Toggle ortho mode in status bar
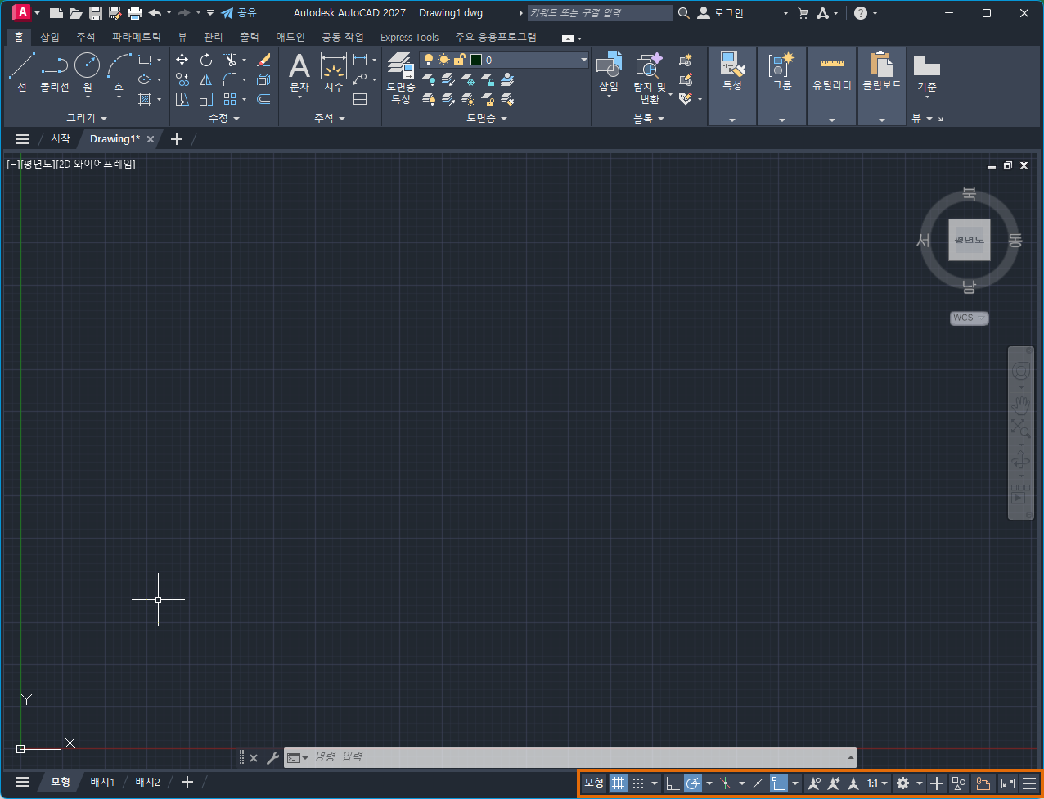The image size is (1044, 799). click(673, 783)
